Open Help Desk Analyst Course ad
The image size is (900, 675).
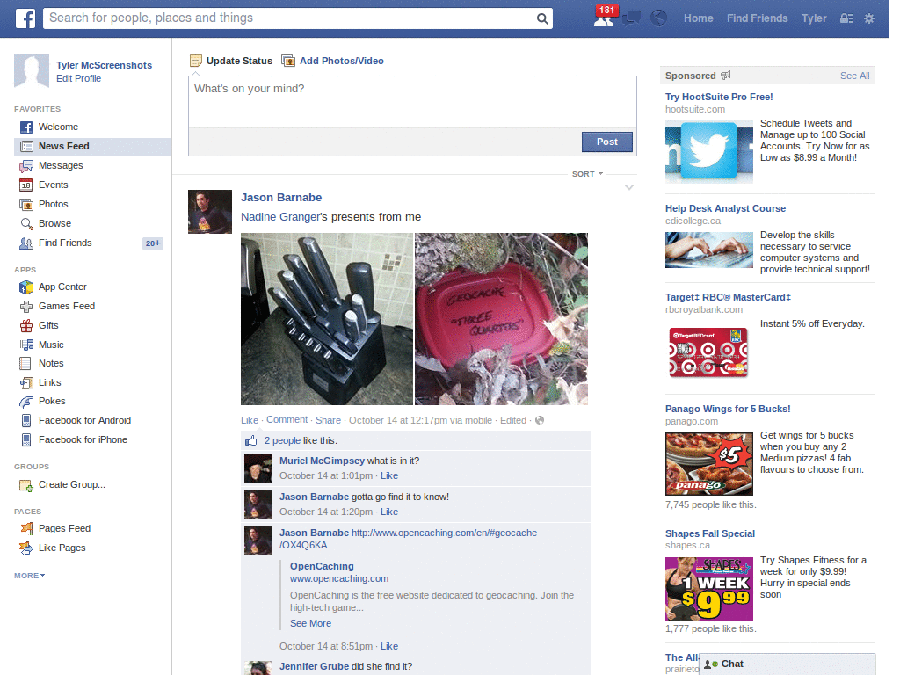[725, 208]
